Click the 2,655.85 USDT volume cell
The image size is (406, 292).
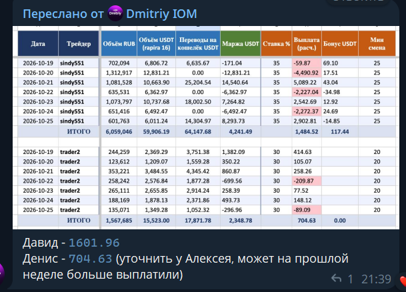(x=156, y=191)
